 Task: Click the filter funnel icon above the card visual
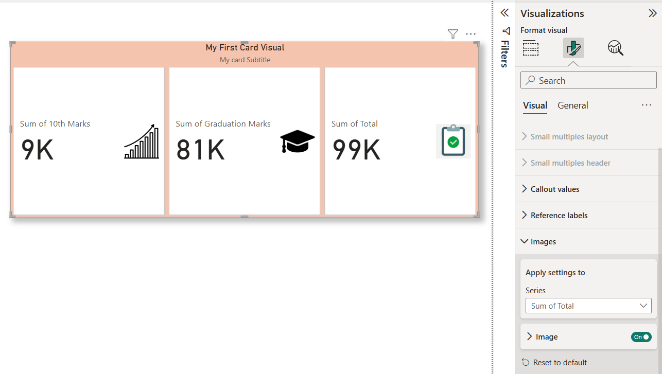(452, 34)
